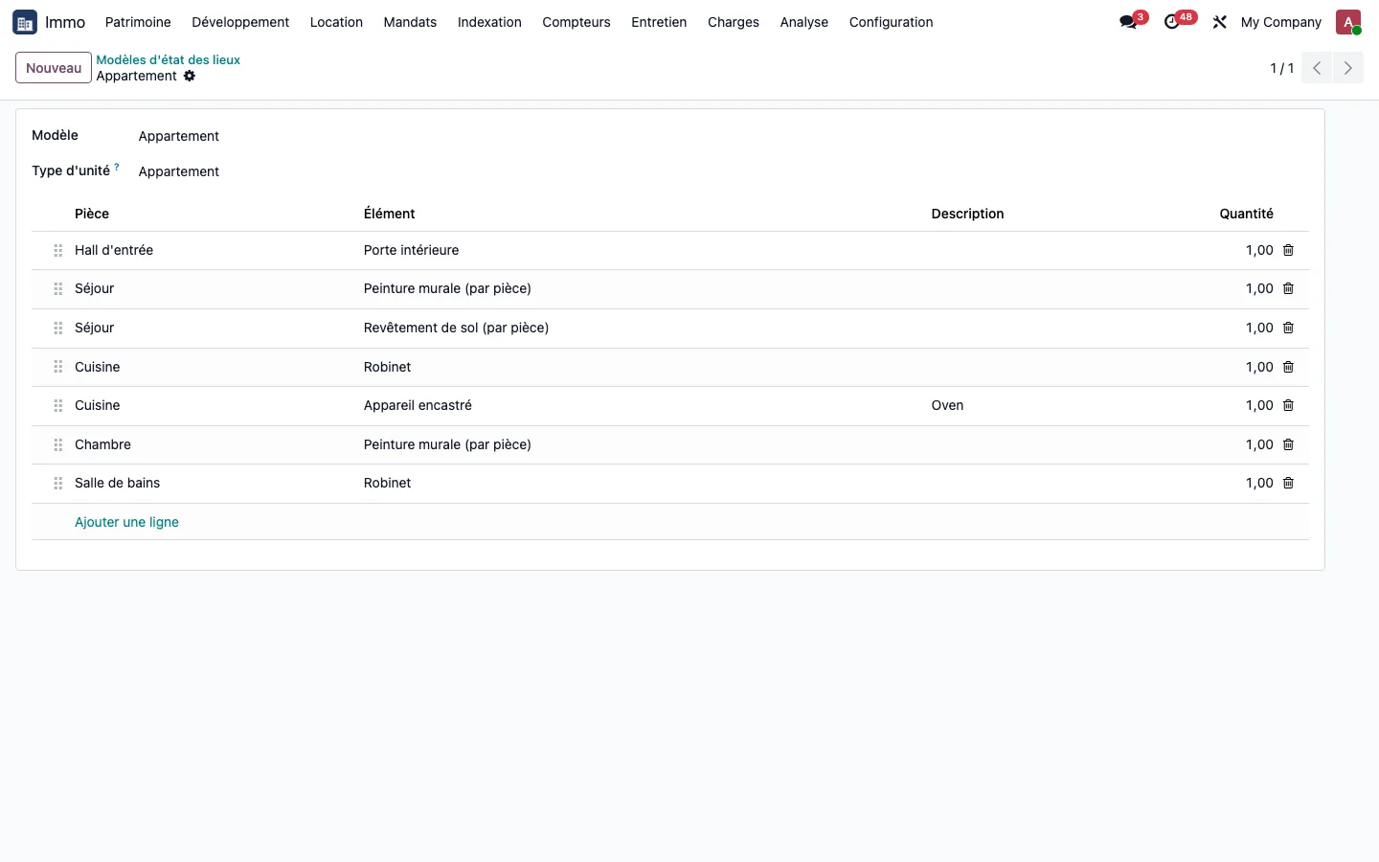Viewport: 1379px width, 862px height.
Task: Open the gear actions menu beside Appartement
Action: click(x=190, y=76)
